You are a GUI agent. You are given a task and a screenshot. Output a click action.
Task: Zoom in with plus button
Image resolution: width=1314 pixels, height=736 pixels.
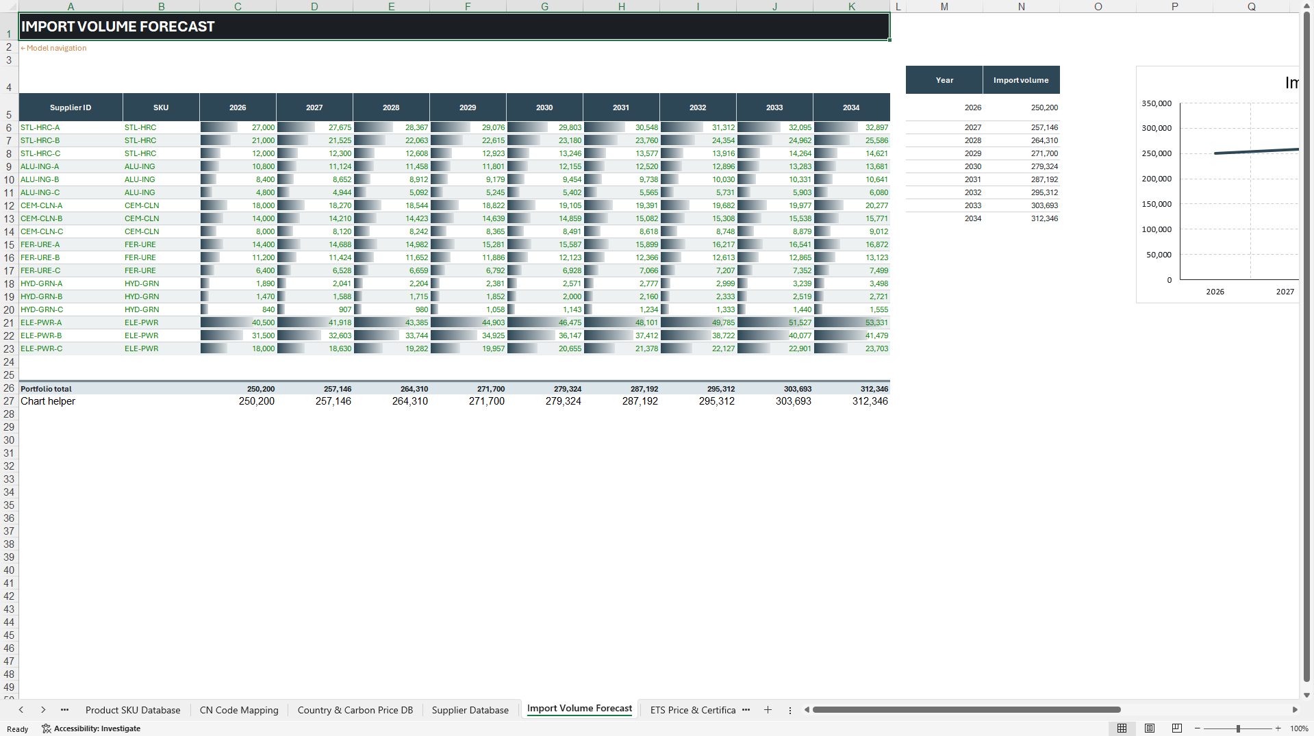coord(1278,728)
